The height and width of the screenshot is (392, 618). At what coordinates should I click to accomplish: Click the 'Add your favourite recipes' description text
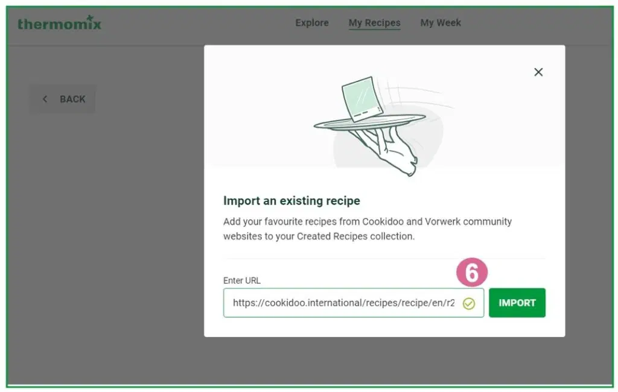coord(367,229)
